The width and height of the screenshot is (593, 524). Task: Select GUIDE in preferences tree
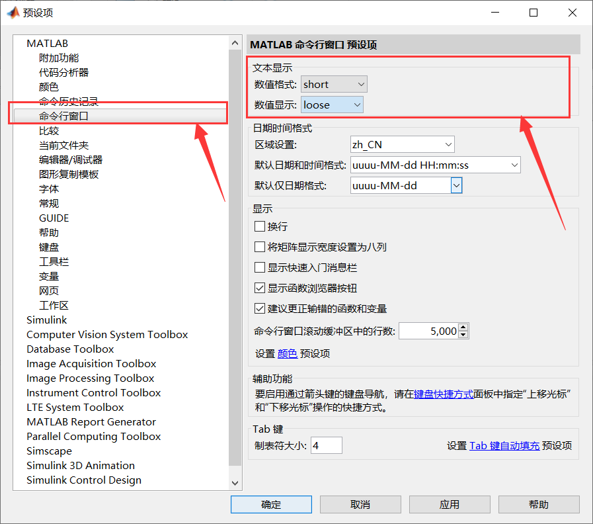click(x=54, y=218)
